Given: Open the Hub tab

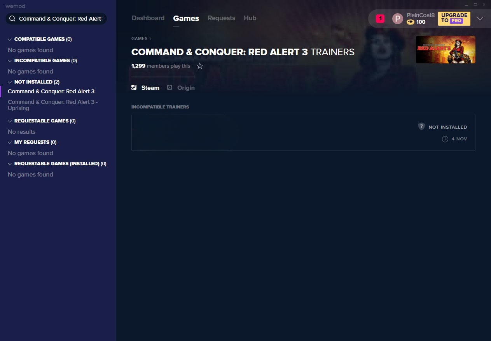Looking at the screenshot, I should click(250, 18).
